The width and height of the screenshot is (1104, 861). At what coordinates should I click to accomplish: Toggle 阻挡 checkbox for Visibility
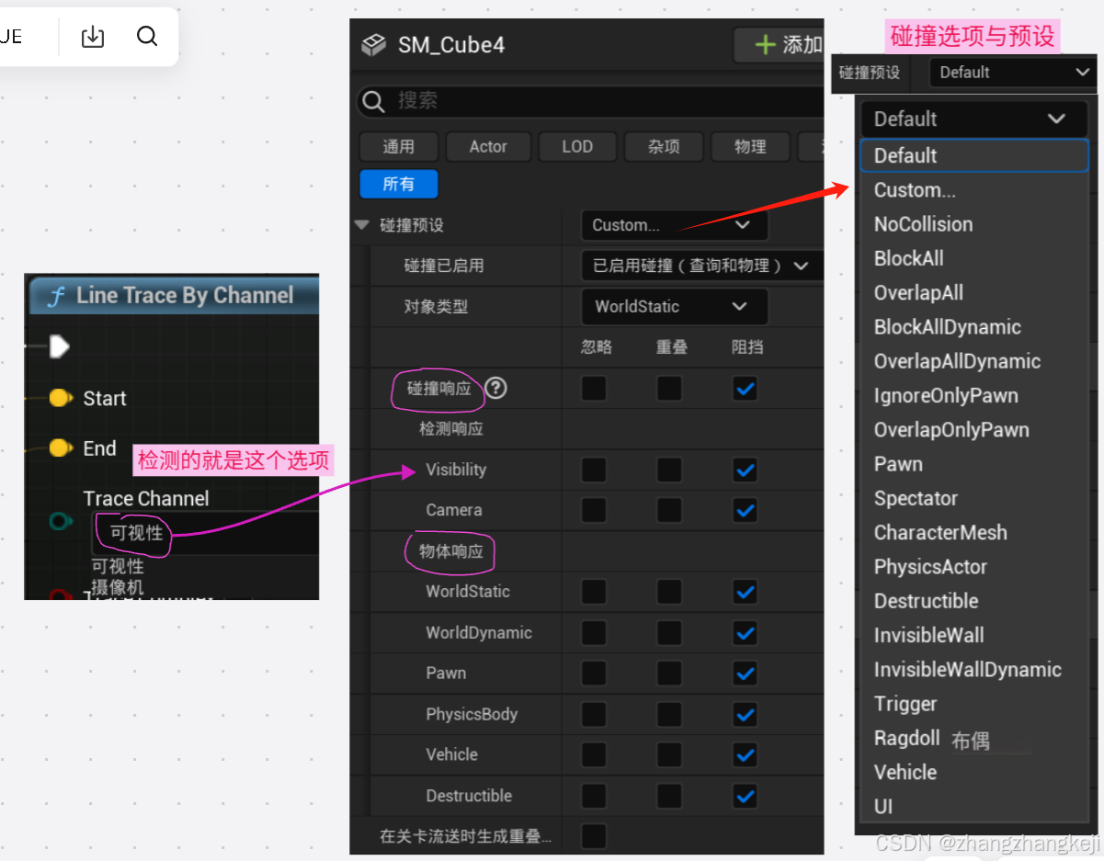pyautogui.click(x=745, y=470)
